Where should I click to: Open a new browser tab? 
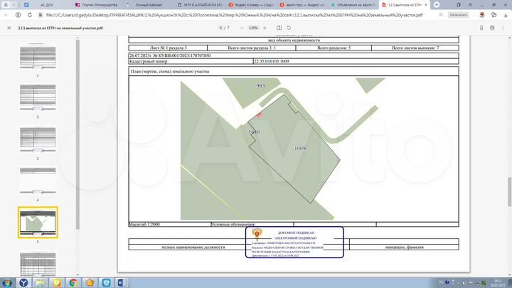pyautogui.click(x=437, y=4)
